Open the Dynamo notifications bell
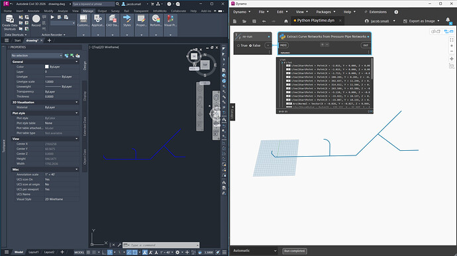Image resolution: width=457 pixels, height=256 pixels. pos(448,20)
